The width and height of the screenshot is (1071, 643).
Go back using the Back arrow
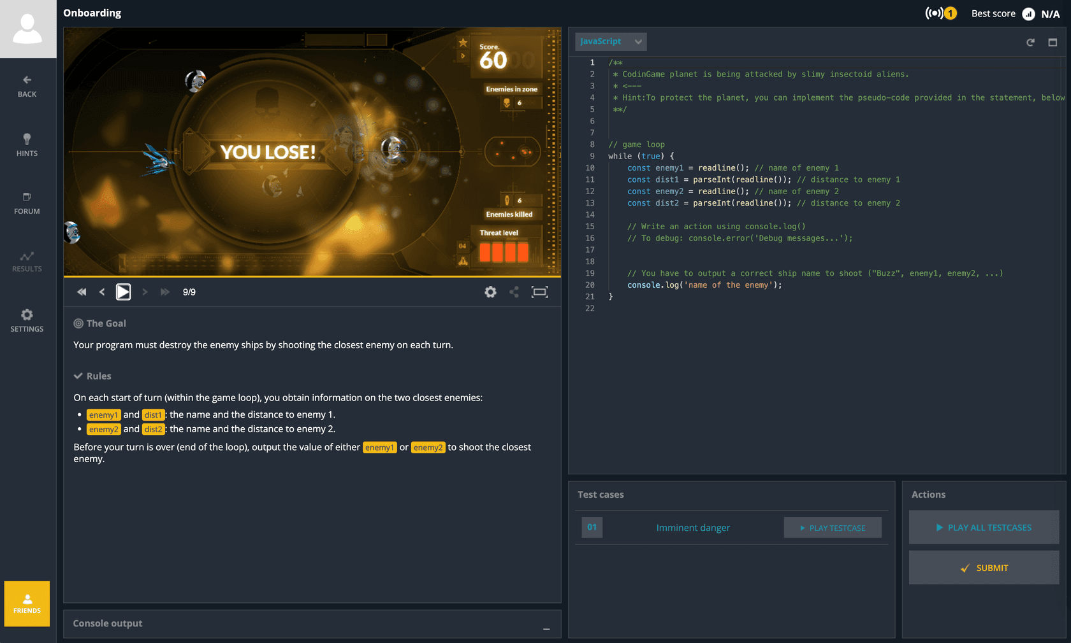click(x=26, y=85)
